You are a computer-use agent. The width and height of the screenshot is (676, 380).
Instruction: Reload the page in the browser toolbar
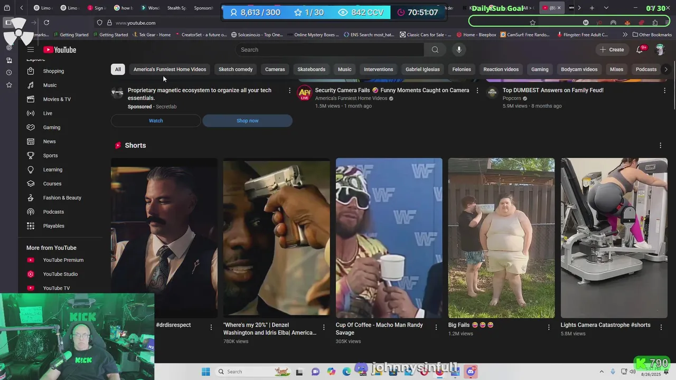point(46,23)
